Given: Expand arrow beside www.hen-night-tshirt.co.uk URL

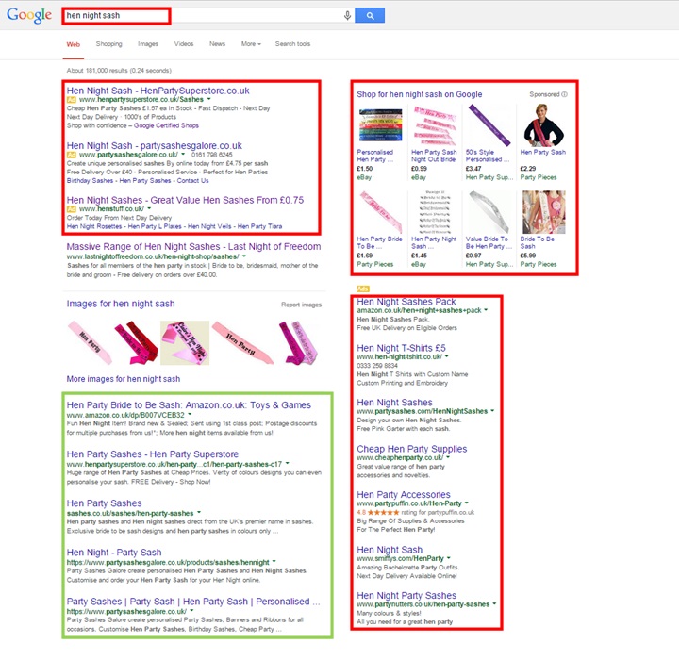Looking at the screenshot, I should [446, 356].
